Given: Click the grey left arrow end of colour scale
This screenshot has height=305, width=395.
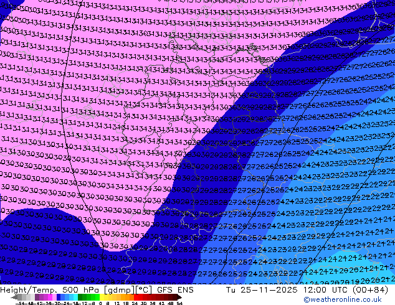Looking at the screenshot, I should 14,297.
